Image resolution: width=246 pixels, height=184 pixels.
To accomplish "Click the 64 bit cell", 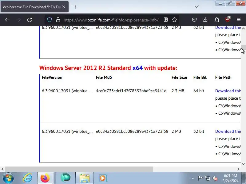I will pos(199,91).
